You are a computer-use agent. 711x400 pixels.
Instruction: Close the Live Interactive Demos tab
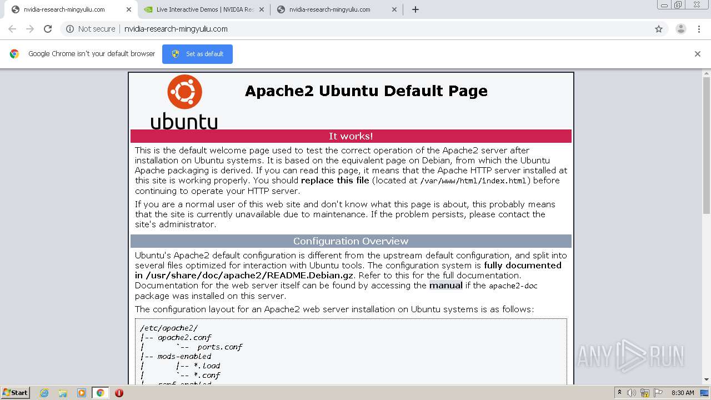click(262, 9)
